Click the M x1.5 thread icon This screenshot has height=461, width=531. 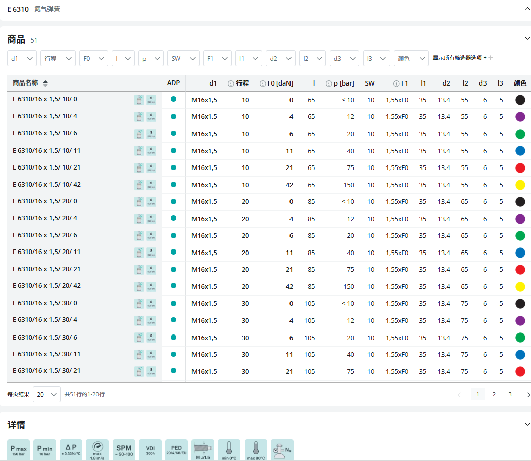tap(203, 450)
